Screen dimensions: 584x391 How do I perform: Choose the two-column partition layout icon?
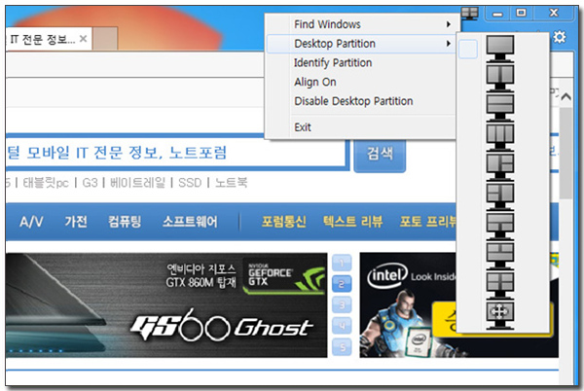pyautogui.click(x=499, y=75)
